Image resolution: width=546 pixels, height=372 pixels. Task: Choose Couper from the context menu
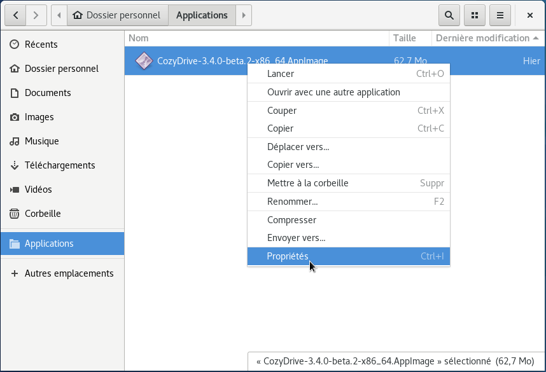pyautogui.click(x=349, y=111)
